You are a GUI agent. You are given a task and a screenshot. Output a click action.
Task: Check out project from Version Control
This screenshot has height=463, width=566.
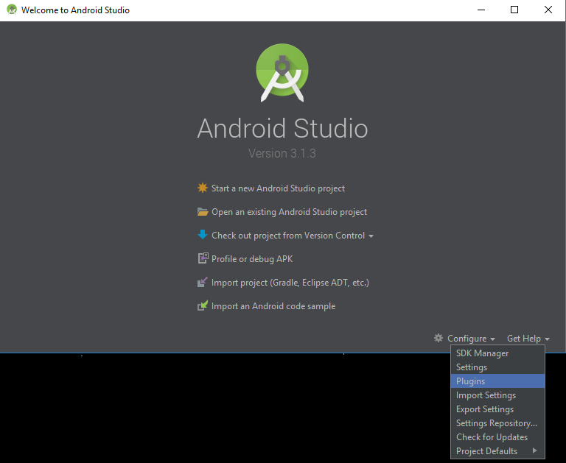click(288, 236)
